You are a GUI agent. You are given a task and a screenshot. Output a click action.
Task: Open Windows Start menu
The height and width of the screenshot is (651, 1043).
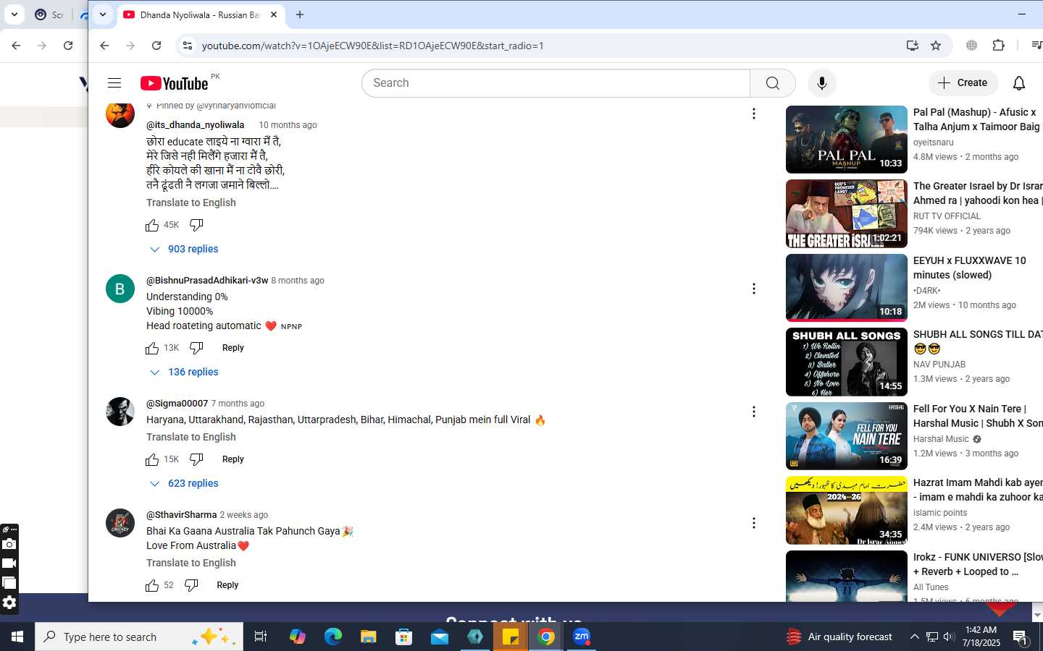coord(17,637)
